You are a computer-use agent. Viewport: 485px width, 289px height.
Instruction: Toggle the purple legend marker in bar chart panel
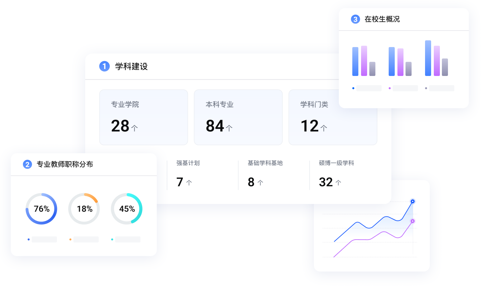point(390,88)
